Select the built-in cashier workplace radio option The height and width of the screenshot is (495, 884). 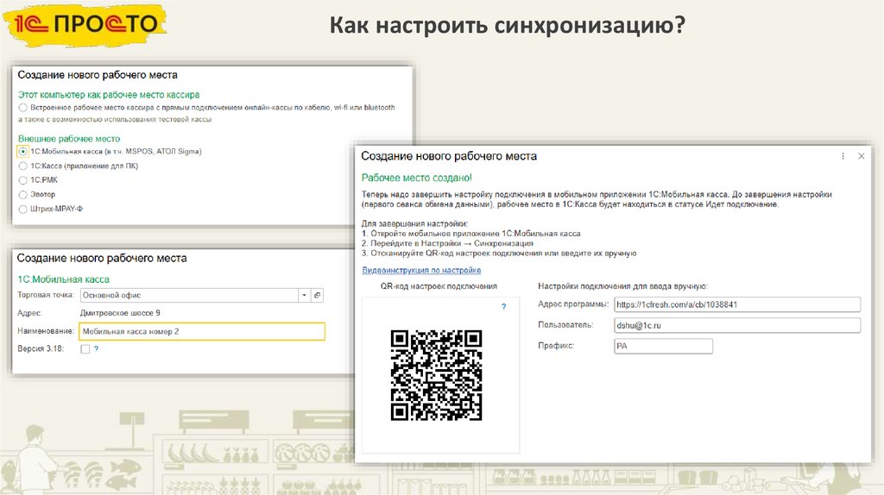pos(22,108)
